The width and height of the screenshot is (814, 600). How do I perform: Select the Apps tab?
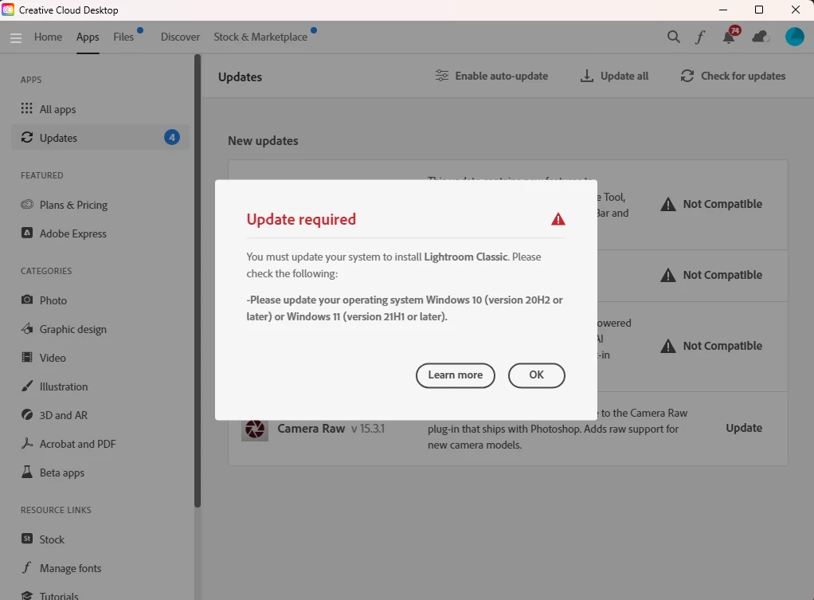click(88, 37)
